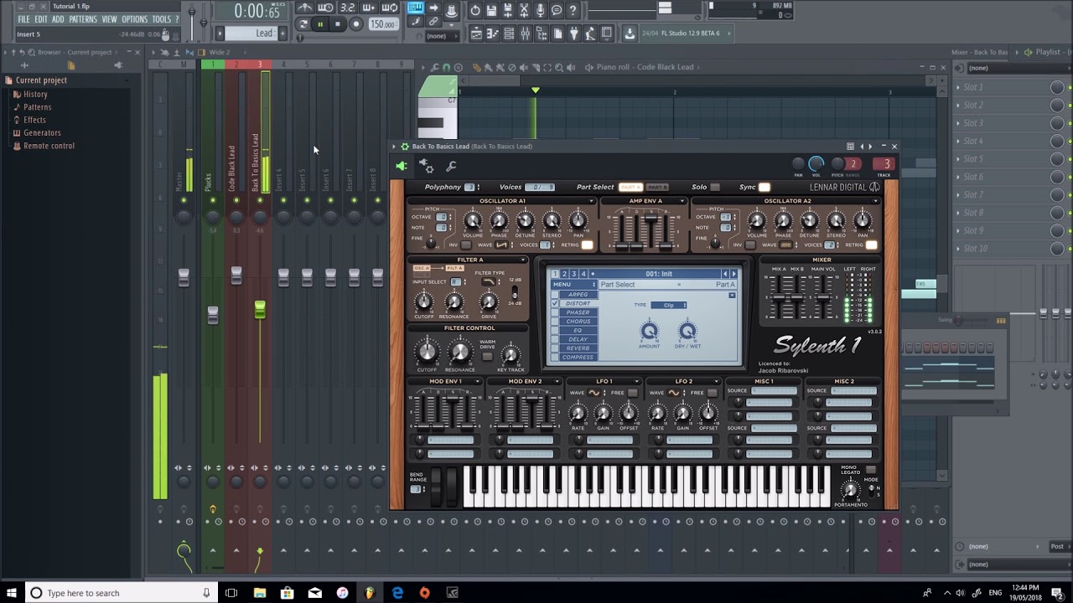Open Sylenth1 plugin wrench settings

pyautogui.click(x=451, y=166)
